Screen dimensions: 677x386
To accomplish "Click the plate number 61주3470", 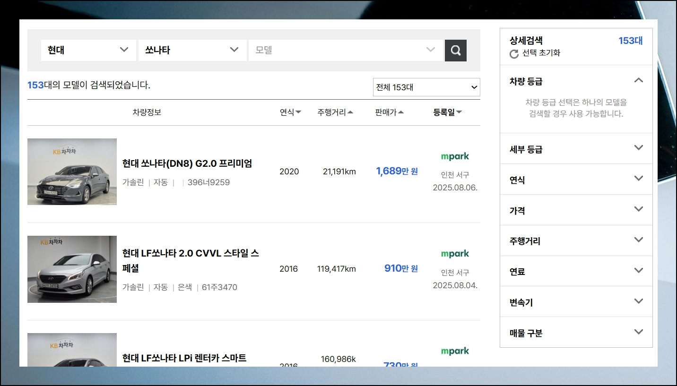I will pos(219,287).
